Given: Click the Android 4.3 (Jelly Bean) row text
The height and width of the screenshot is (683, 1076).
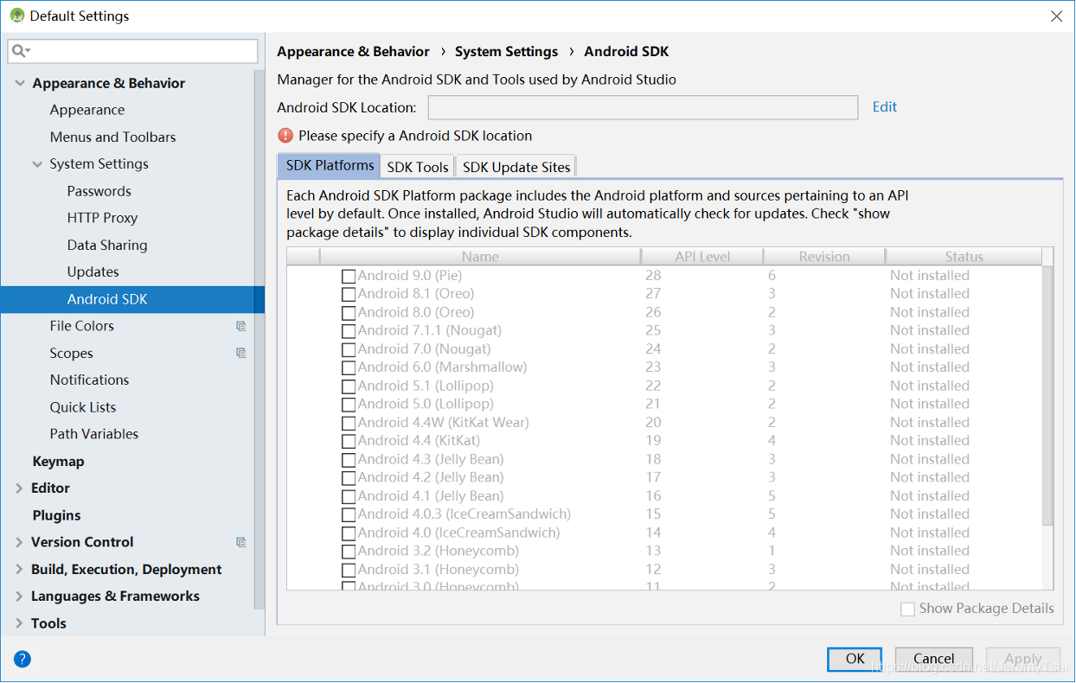Looking at the screenshot, I should point(431,459).
